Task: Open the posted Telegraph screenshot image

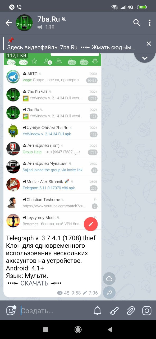Action: [52, 142]
